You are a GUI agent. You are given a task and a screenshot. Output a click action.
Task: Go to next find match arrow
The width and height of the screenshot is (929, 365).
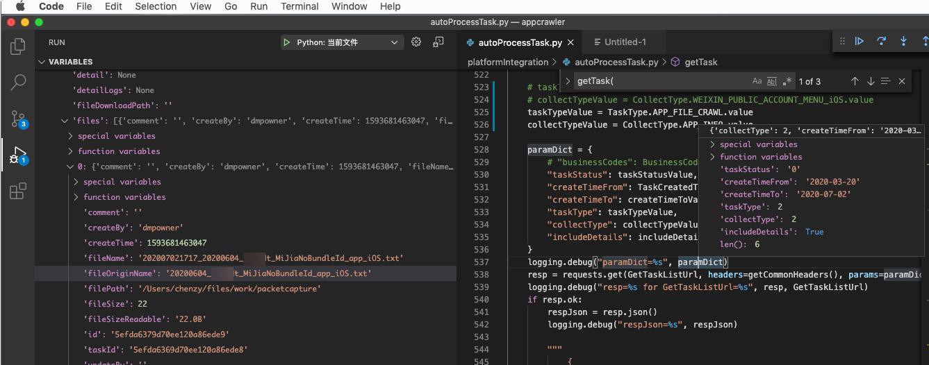click(871, 81)
